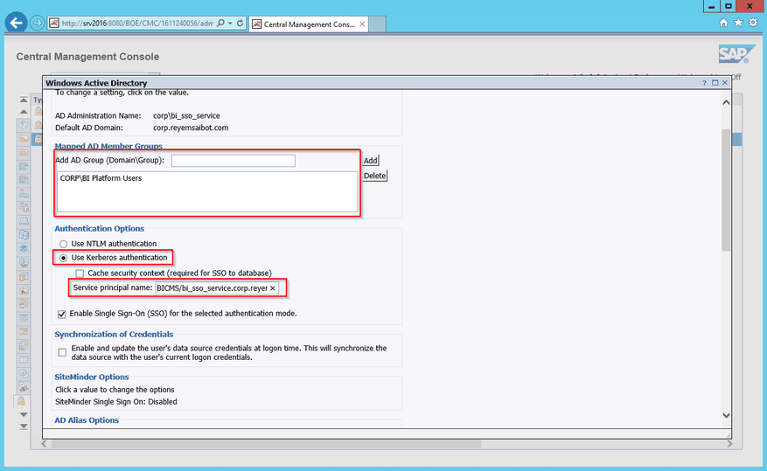Click the bottom horizontal scrollbar right arrow
Viewport: 767px width, 471px height.
[x=729, y=444]
